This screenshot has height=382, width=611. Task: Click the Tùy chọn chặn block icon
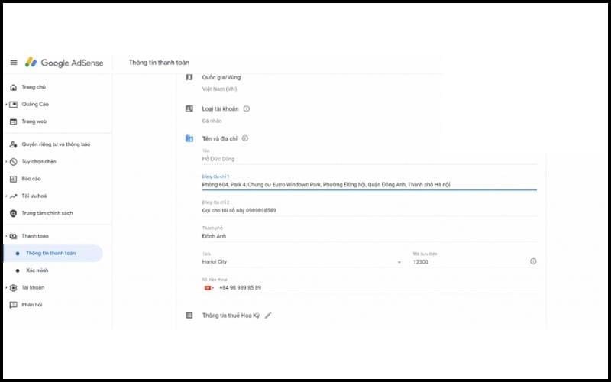tap(13, 162)
